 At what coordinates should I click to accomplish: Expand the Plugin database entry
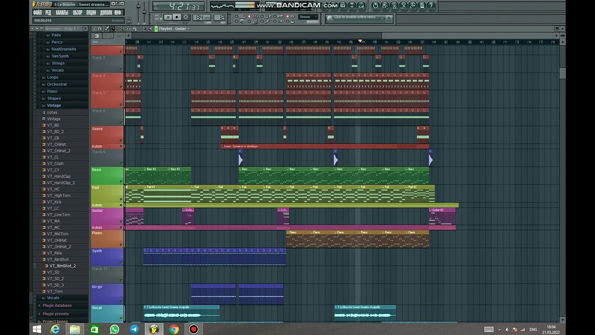pyautogui.click(x=57, y=306)
